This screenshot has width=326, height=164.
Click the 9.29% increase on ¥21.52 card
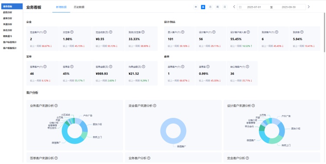145,80
